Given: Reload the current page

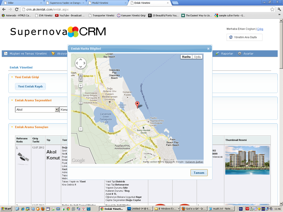Looking at the screenshot, I should pos(17,10).
